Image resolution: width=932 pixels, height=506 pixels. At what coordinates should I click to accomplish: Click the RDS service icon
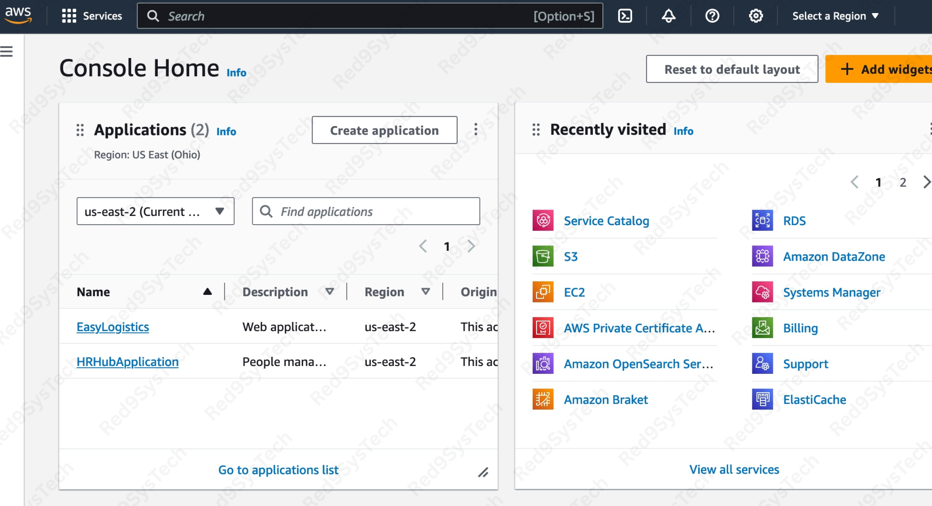(762, 221)
